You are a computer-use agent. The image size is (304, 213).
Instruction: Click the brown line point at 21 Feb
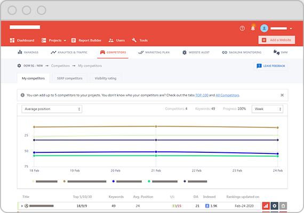156,126
